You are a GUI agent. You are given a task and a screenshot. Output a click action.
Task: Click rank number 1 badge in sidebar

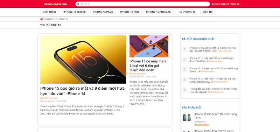[x=184, y=49]
